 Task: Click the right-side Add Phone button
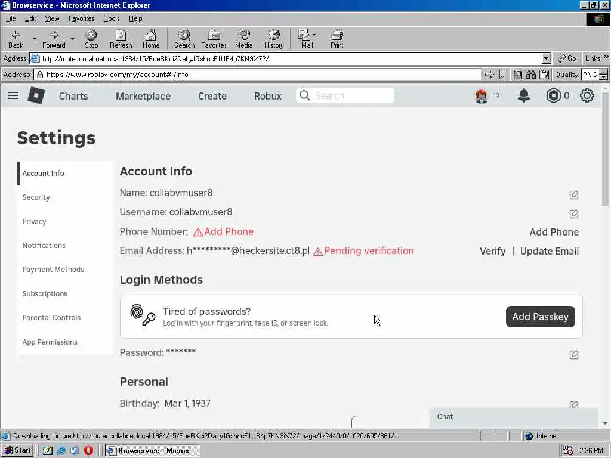554,232
